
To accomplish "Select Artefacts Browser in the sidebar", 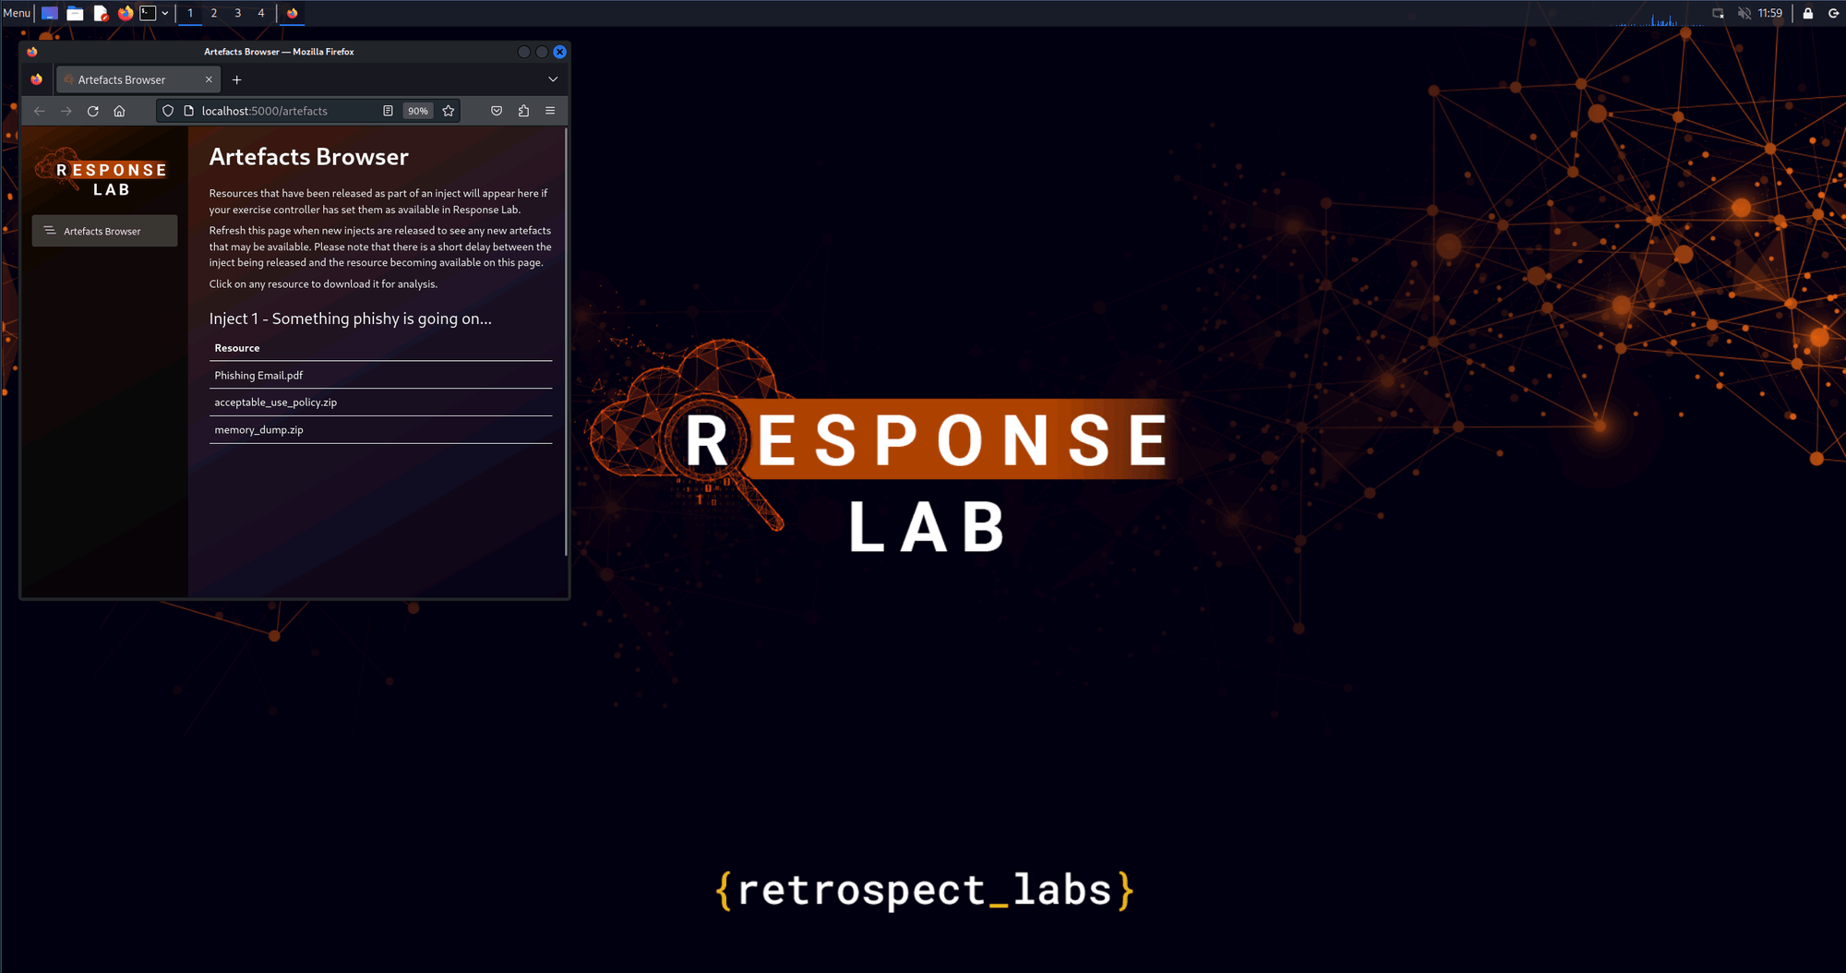I will click(102, 230).
